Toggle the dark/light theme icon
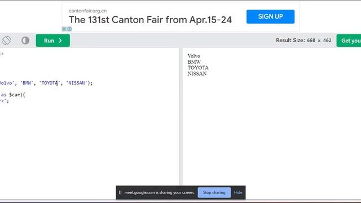Viewport: 361px width, 203px height. [x=25, y=41]
